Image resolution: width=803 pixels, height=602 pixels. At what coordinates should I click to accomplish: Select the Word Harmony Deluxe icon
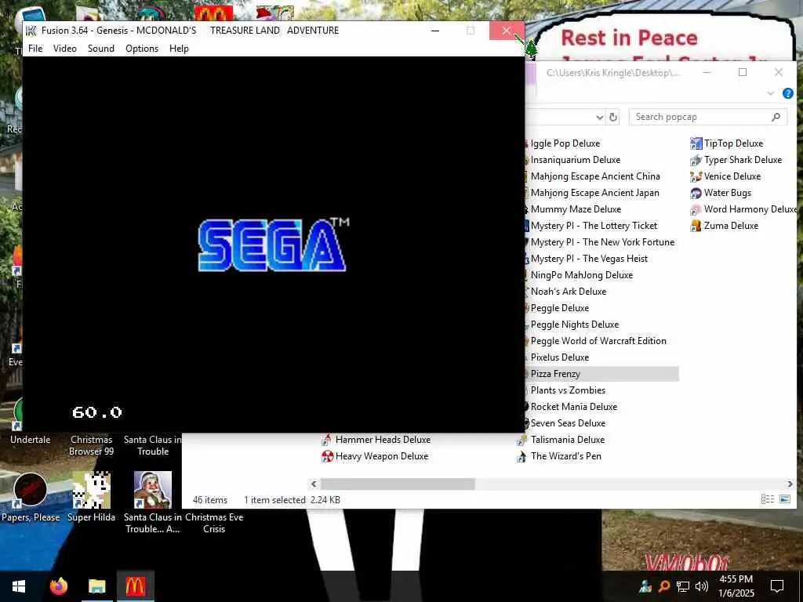(696, 209)
